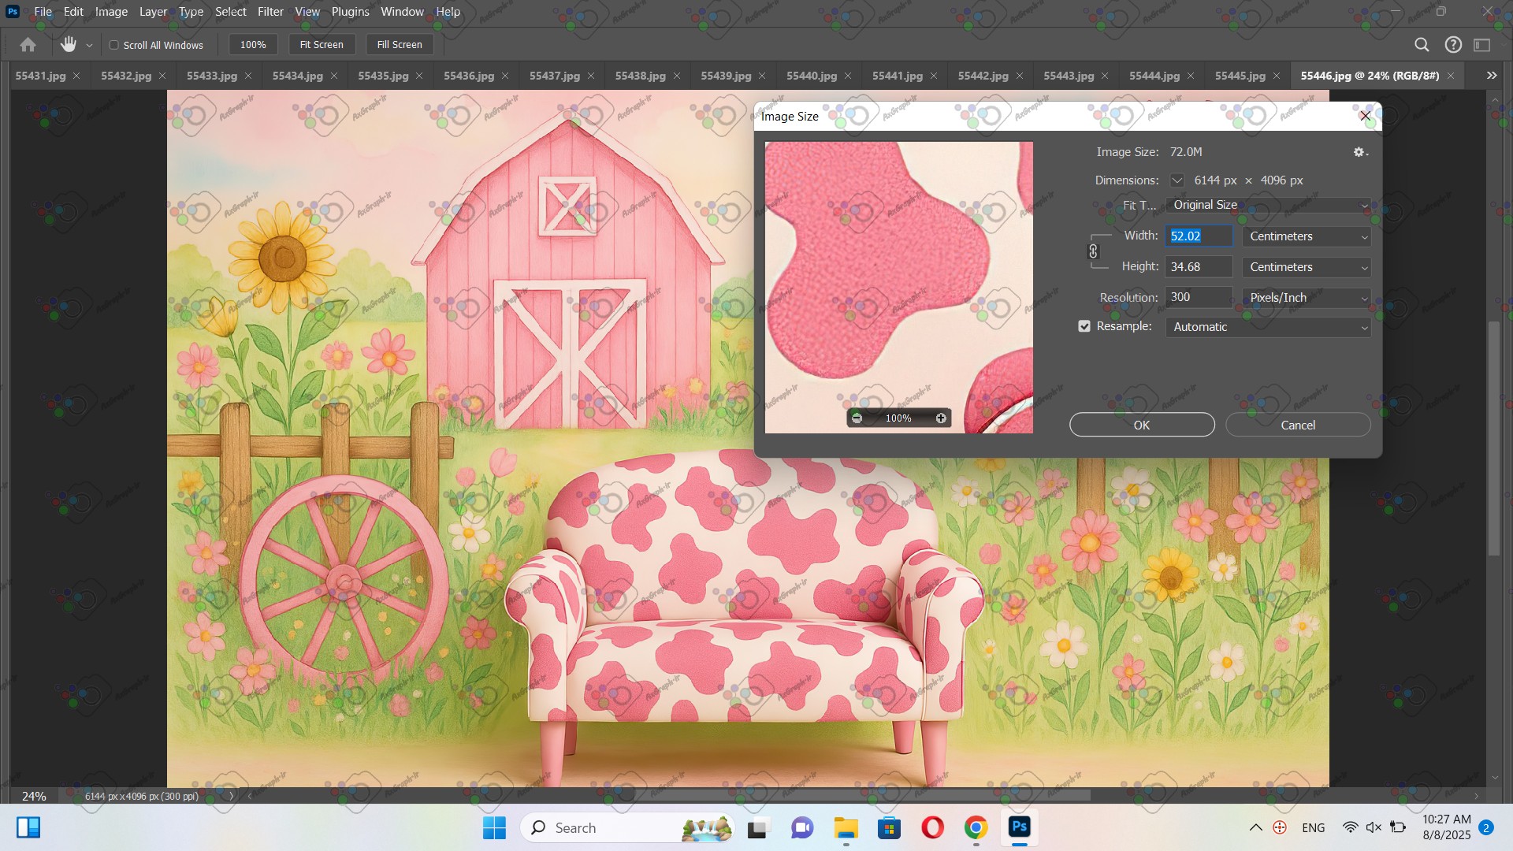The width and height of the screenshot is (1513, 851).
Task: Click the Resolution input field
Action: tap(1198, 297)
